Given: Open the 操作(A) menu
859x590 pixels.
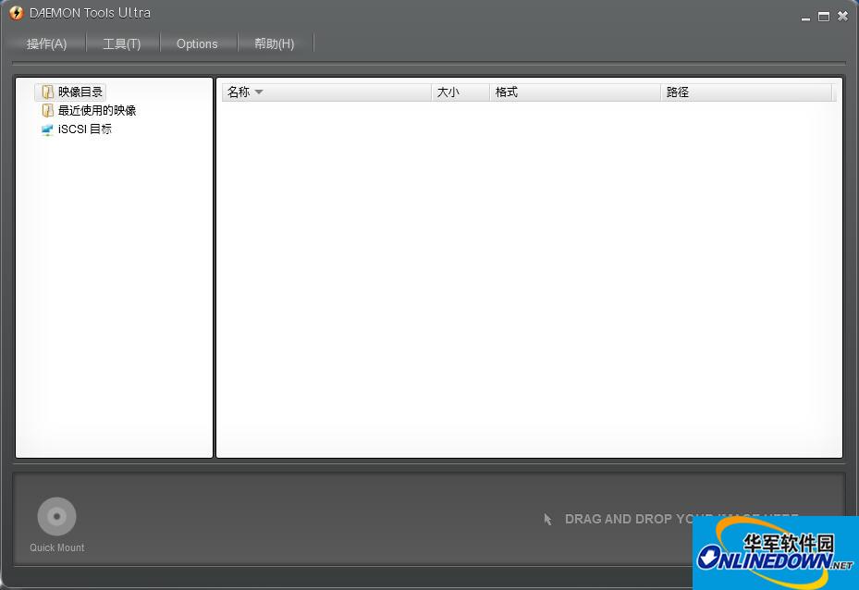Looking at the screenshot, I should tap(46, 43).
